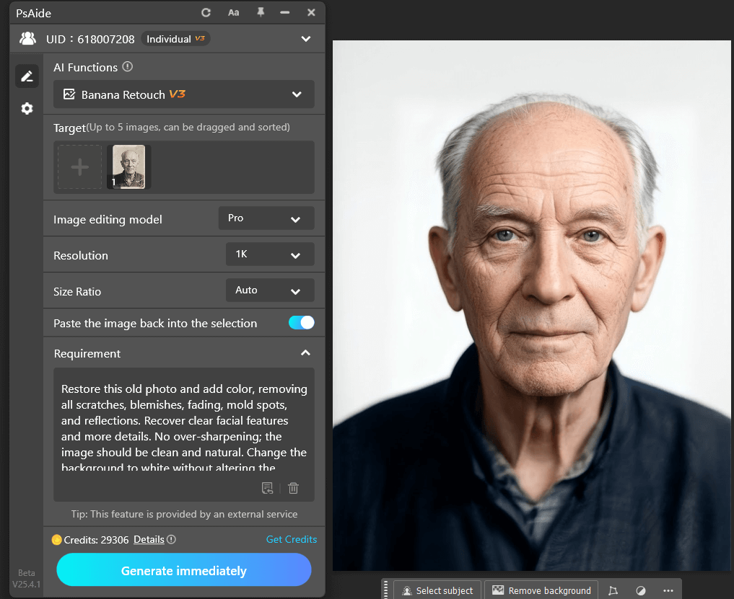Select the edit (pencil) tool in left sidebar
This screenshot has height=599, width=734.
click(27, 76)
